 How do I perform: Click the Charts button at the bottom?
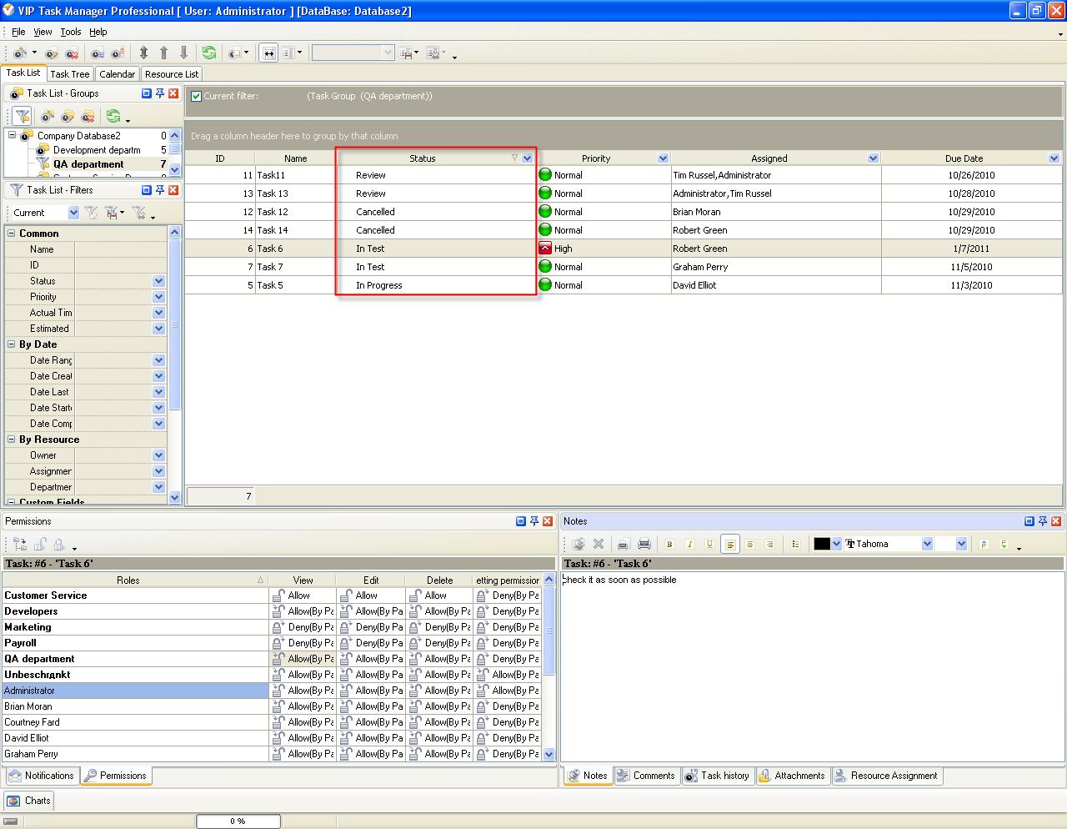click(29, 801)
